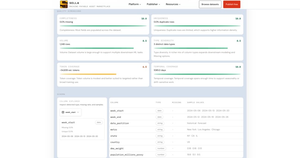Image resolution: width=300 pixels, height=158 pixels.
Task: Click the Completeness score 10.0
Action: [144, 19]
